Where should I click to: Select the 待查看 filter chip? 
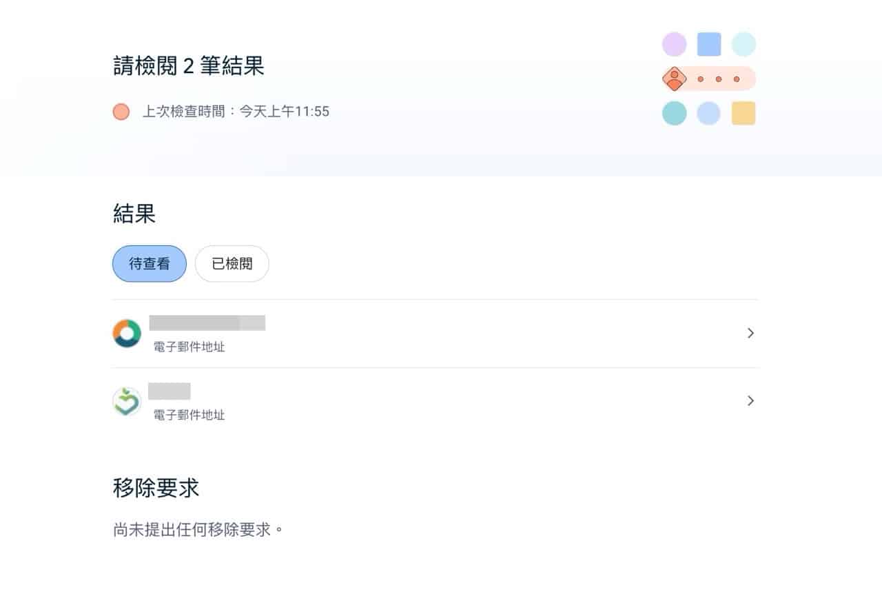(x=149, y=263)
